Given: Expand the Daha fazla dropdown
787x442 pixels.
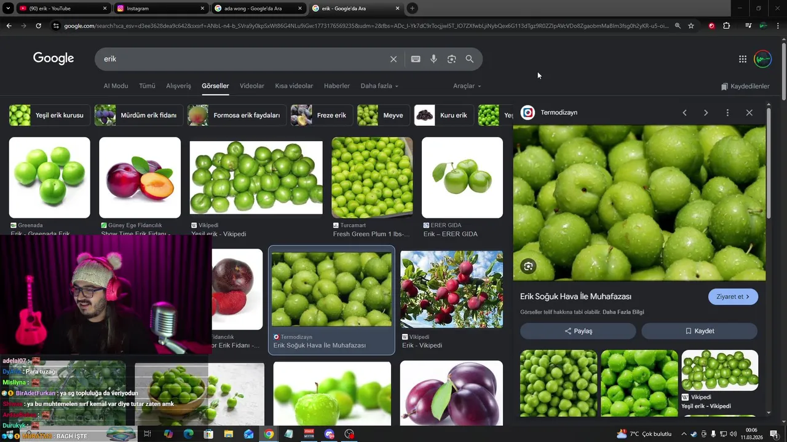Looking at the screenshot, I should (x=379, y=86).
